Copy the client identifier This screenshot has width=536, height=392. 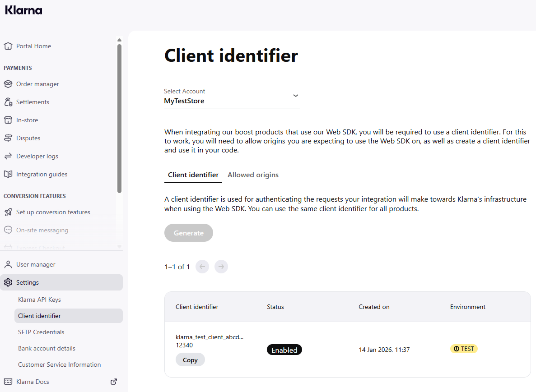tap(190, 360)
